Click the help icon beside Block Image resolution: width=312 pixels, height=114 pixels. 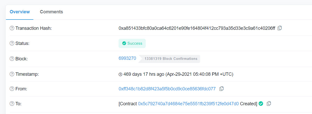12,59
